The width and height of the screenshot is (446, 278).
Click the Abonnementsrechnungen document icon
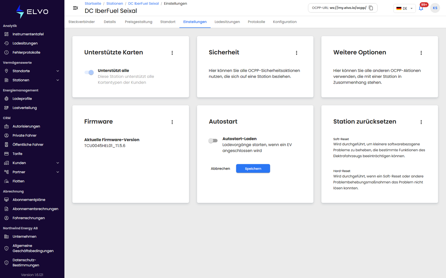(x=6, y=209)
